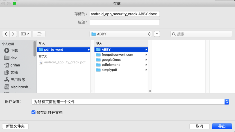Click the 导出 export button
Image resolution: width=235 pixels, height=132 pixels.
[222, 126]
